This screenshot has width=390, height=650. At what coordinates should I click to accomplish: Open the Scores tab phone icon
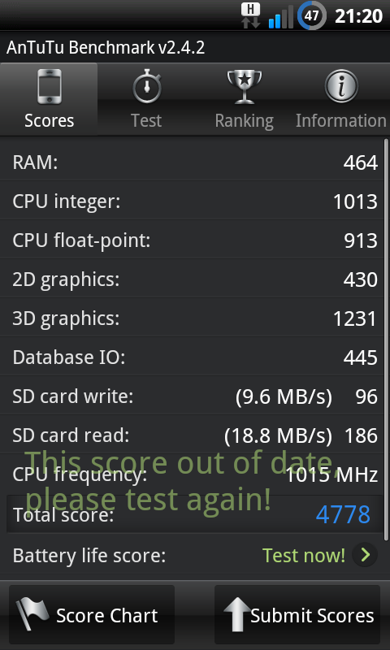click(x=50, y=87)
